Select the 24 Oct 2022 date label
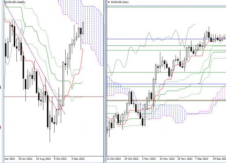The height and width of the screenshot is (163, 226). pyautogui.click(x=131, y=158)
